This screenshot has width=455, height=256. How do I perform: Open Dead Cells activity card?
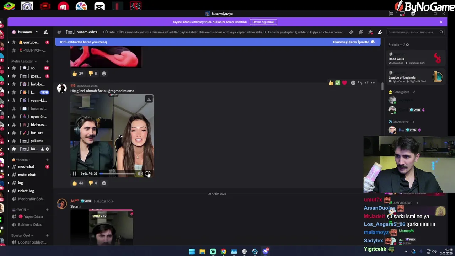tap(415, 59)
